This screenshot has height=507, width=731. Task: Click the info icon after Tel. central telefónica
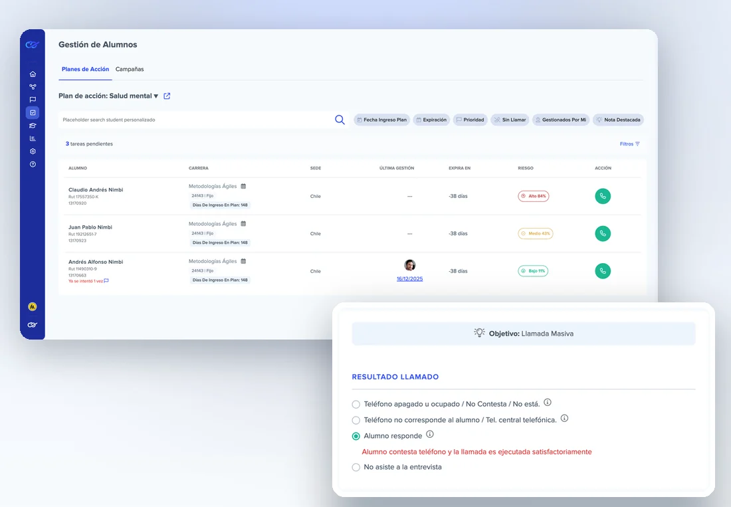564,419
